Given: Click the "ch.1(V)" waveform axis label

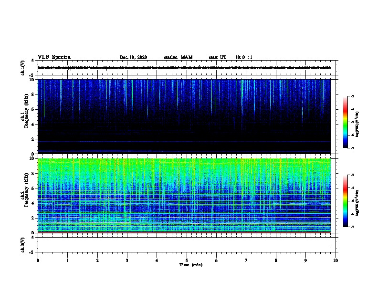Looking at the screenshot, I should click(x=23, y=68).
